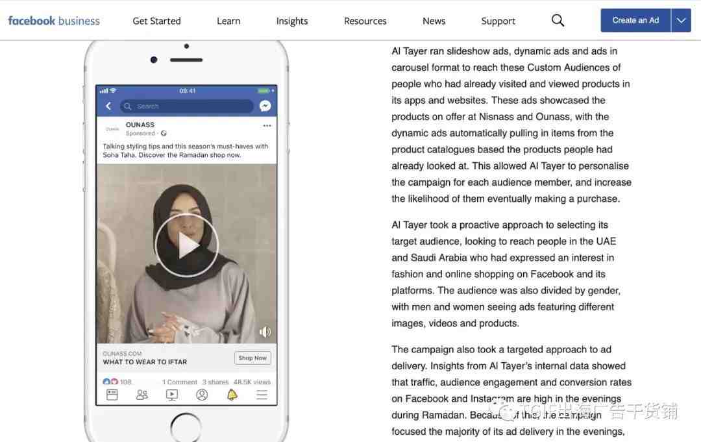Click the 1 Comment text
701x442 pixels.
coord(179,382)
